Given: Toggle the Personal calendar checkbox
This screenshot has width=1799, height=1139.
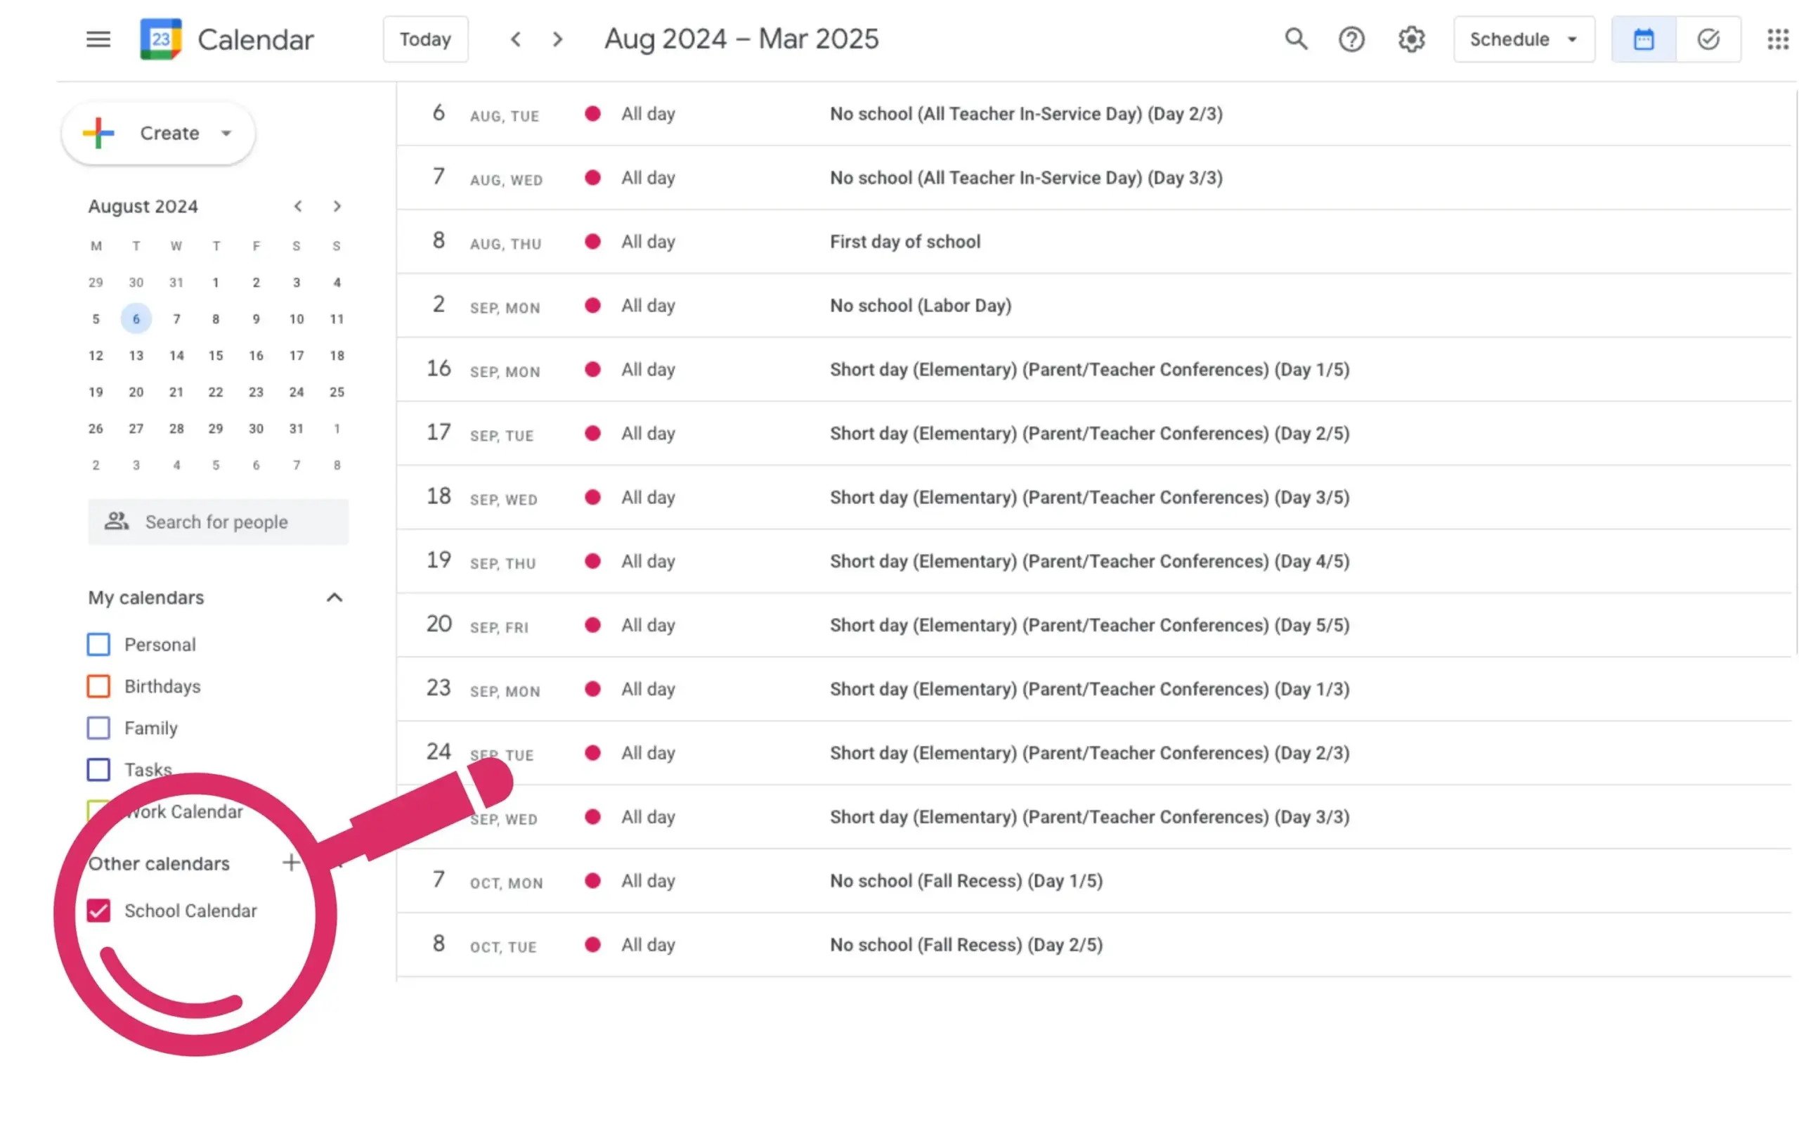Looking at the screenshot, I should 98,644.
